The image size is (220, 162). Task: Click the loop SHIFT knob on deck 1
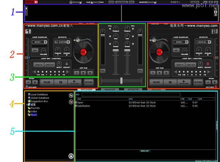point(59,64)
